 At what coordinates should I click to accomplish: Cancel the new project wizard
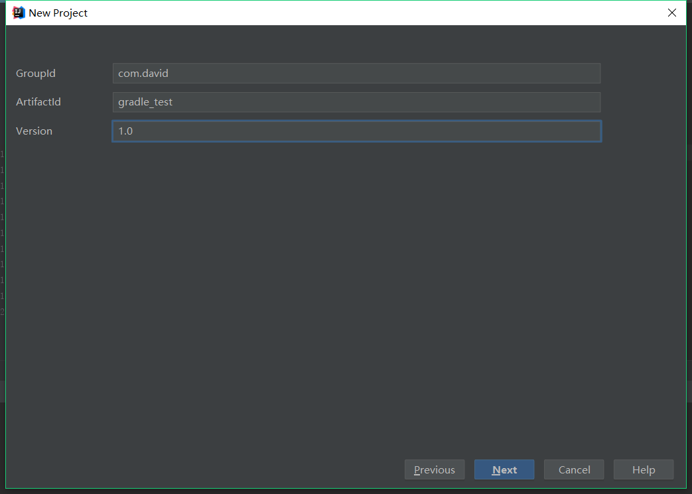573,469
